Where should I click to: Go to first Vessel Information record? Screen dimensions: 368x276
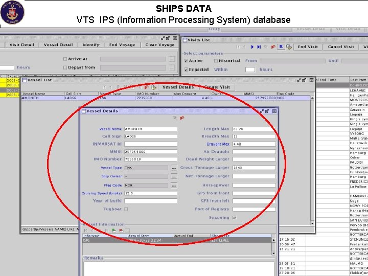(x=86, y=231)
